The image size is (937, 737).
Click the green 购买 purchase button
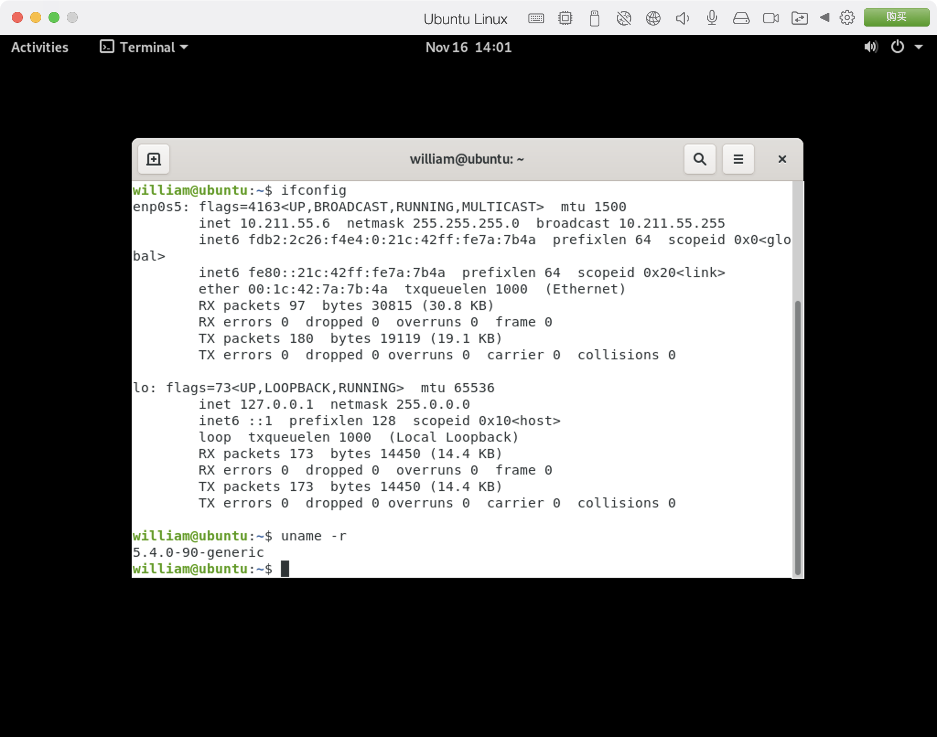[896, 17]
